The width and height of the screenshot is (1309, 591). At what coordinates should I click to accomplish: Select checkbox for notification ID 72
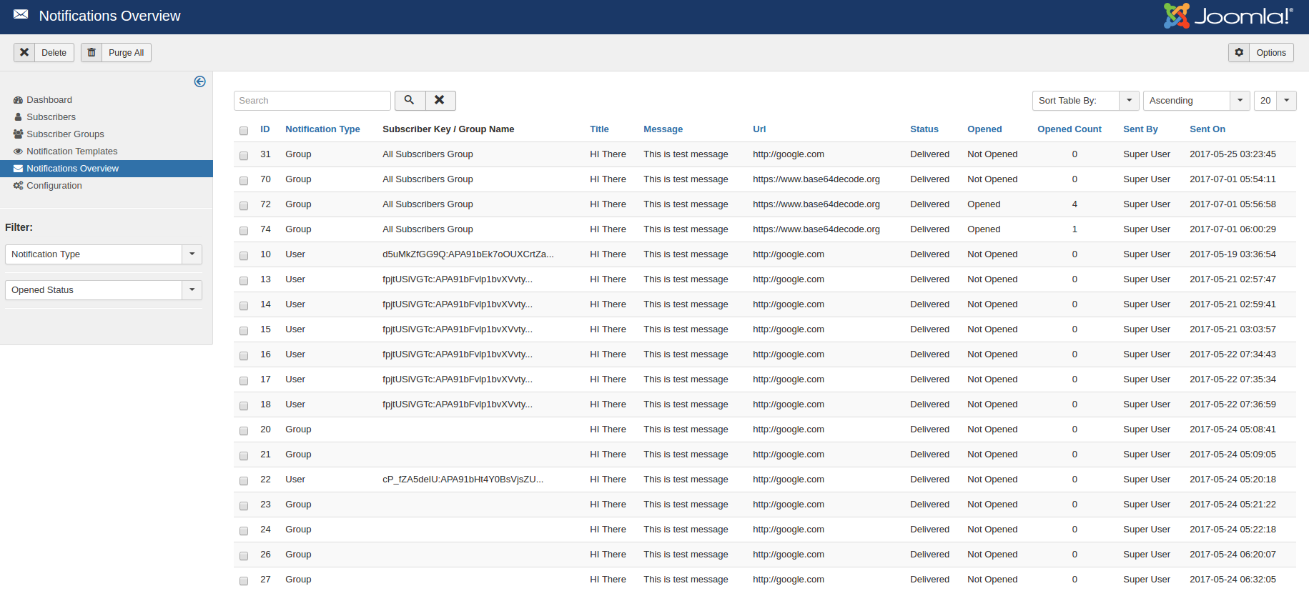[x=244, y=206]
